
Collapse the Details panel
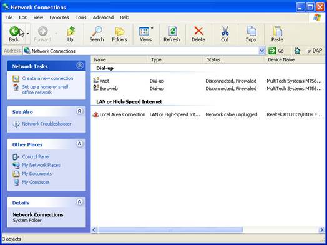(79, 202)
